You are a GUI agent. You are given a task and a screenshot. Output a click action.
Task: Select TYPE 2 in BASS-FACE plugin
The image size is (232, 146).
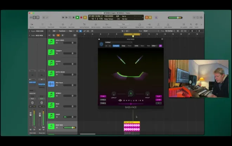(x=103, y=100)
